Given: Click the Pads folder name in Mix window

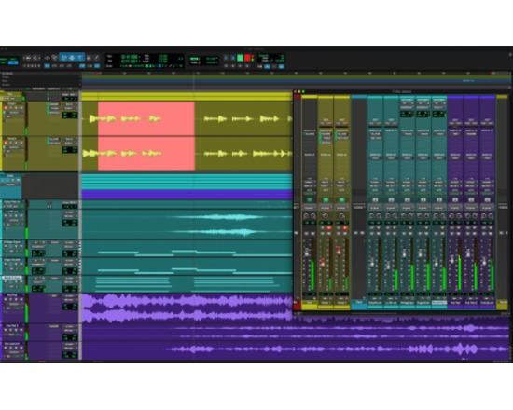Looking at the screenshot, I should tap(359, 303).
